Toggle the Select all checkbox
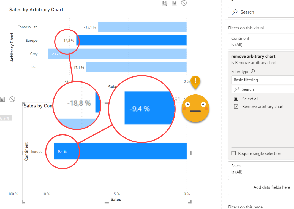Viewport: 294px width, 209px height. click(x=236, y=99)
